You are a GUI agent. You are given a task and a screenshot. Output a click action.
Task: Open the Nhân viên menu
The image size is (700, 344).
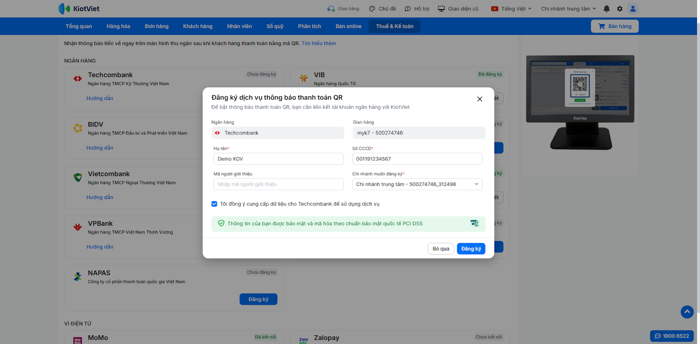[x=239, y=26]
